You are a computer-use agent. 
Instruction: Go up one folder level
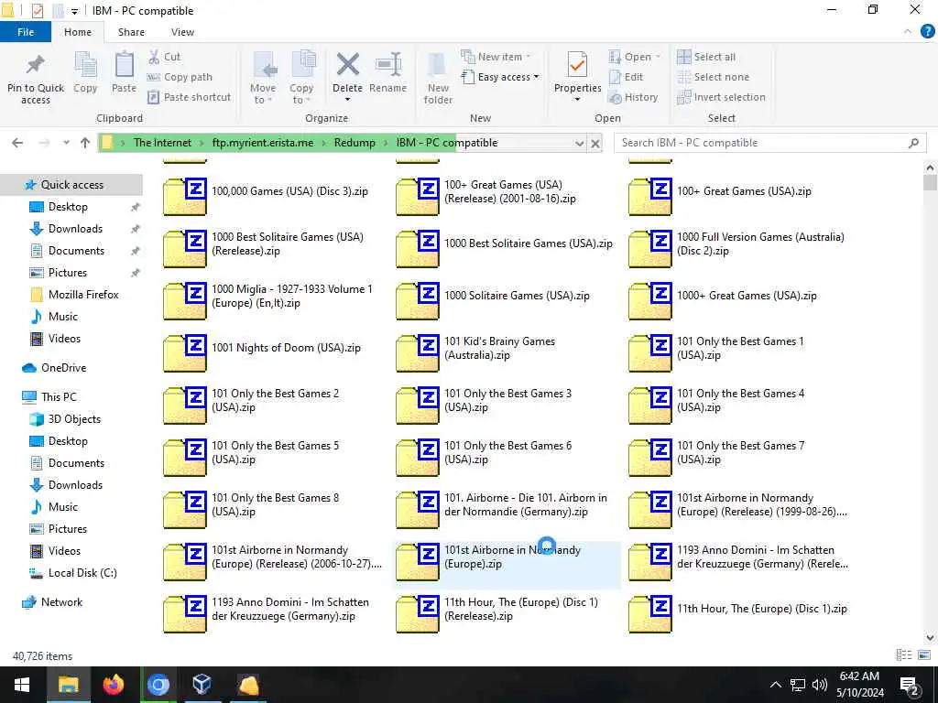[x=85, y=143]
